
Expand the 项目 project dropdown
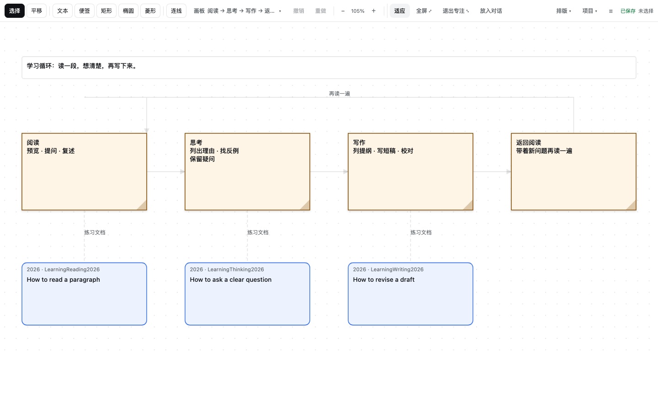590,11
